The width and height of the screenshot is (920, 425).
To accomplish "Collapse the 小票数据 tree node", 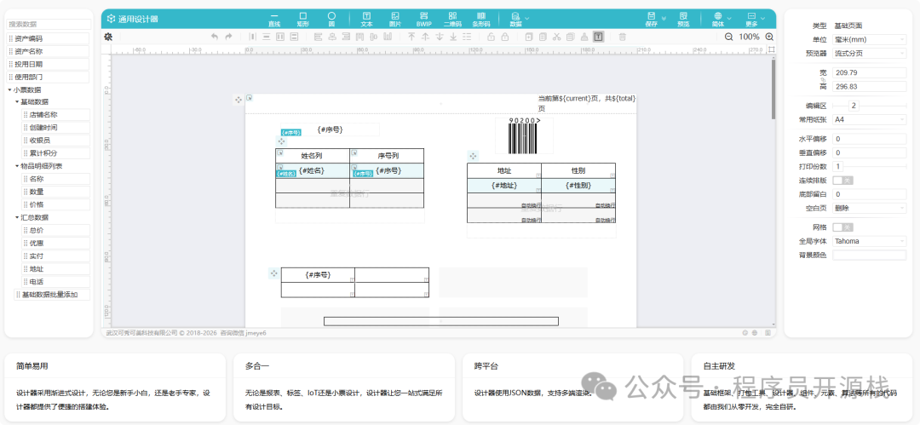I will pyautogui.click(x=9, y=89).
